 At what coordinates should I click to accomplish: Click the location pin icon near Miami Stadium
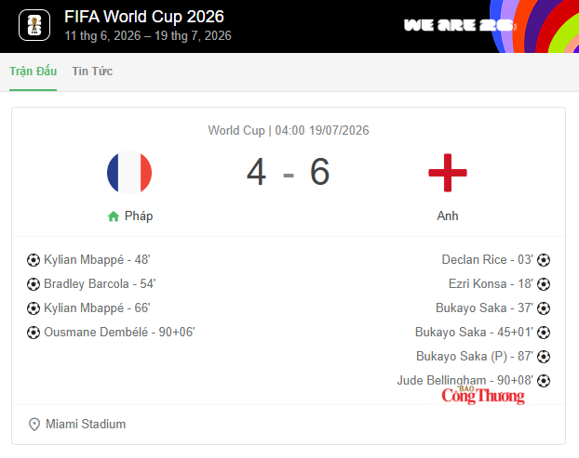[x=34, y=425]
